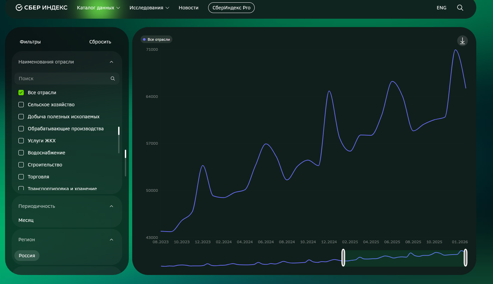The height and width of the screenshot is (284, 493).
Task: Open the 'СберИндекс Pro' button
Action: (231, 8)
